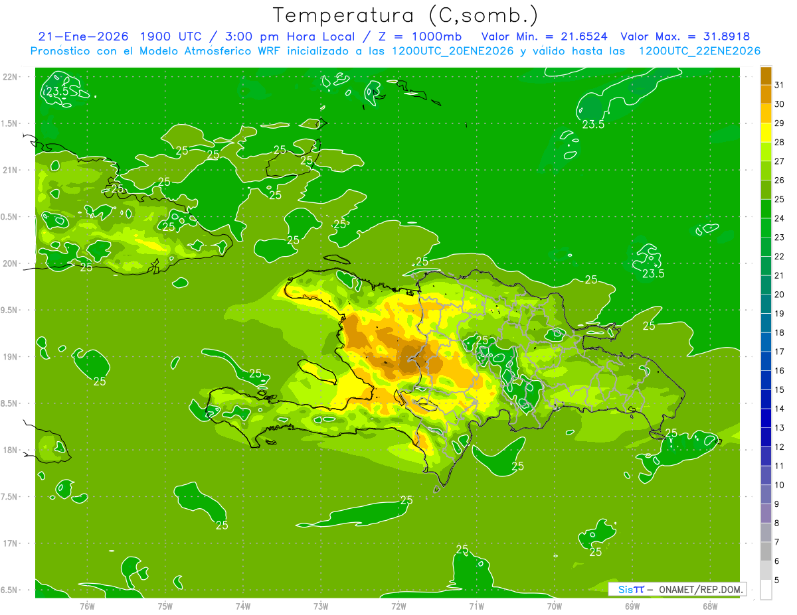Click the title 'Temperatura (C,somb.)'
The height and width of the screenshot is (615, 797).
click(405, 16)
